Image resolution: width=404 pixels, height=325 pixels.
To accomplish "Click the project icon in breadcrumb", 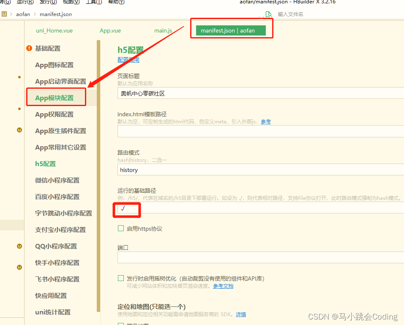I will (x=4, y=14).
